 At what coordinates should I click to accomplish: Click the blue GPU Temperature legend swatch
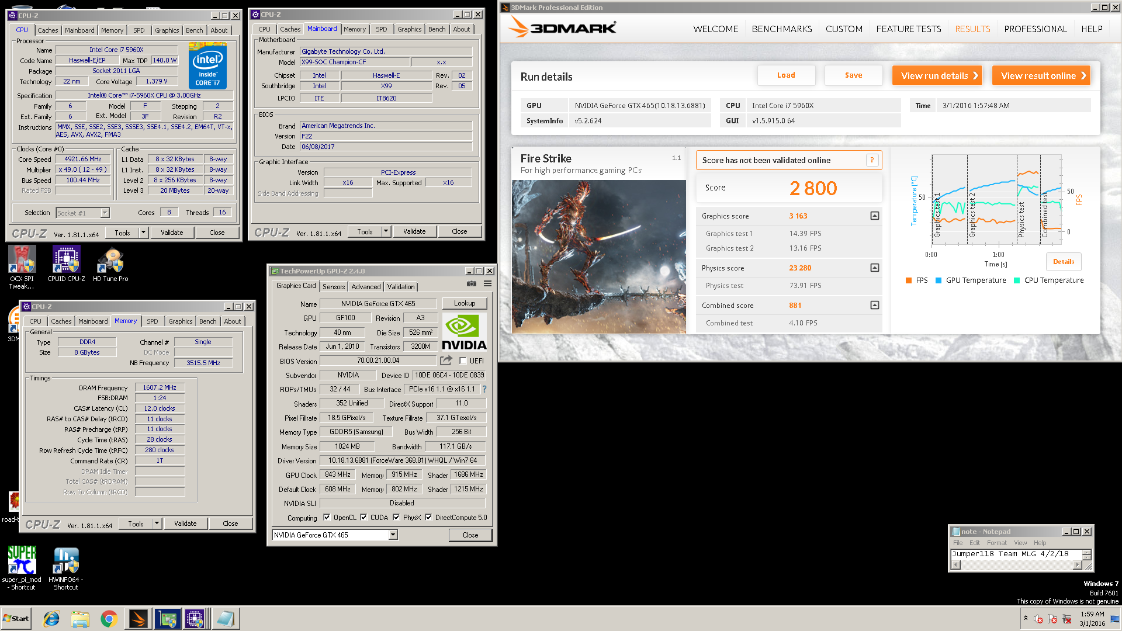[x=939, y=280]
